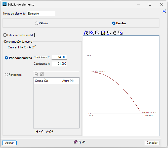Click the 0.00 m³/h, 143.00 m curve label
The height and width of the screenshot is (148, 168).
pos(98,71)
